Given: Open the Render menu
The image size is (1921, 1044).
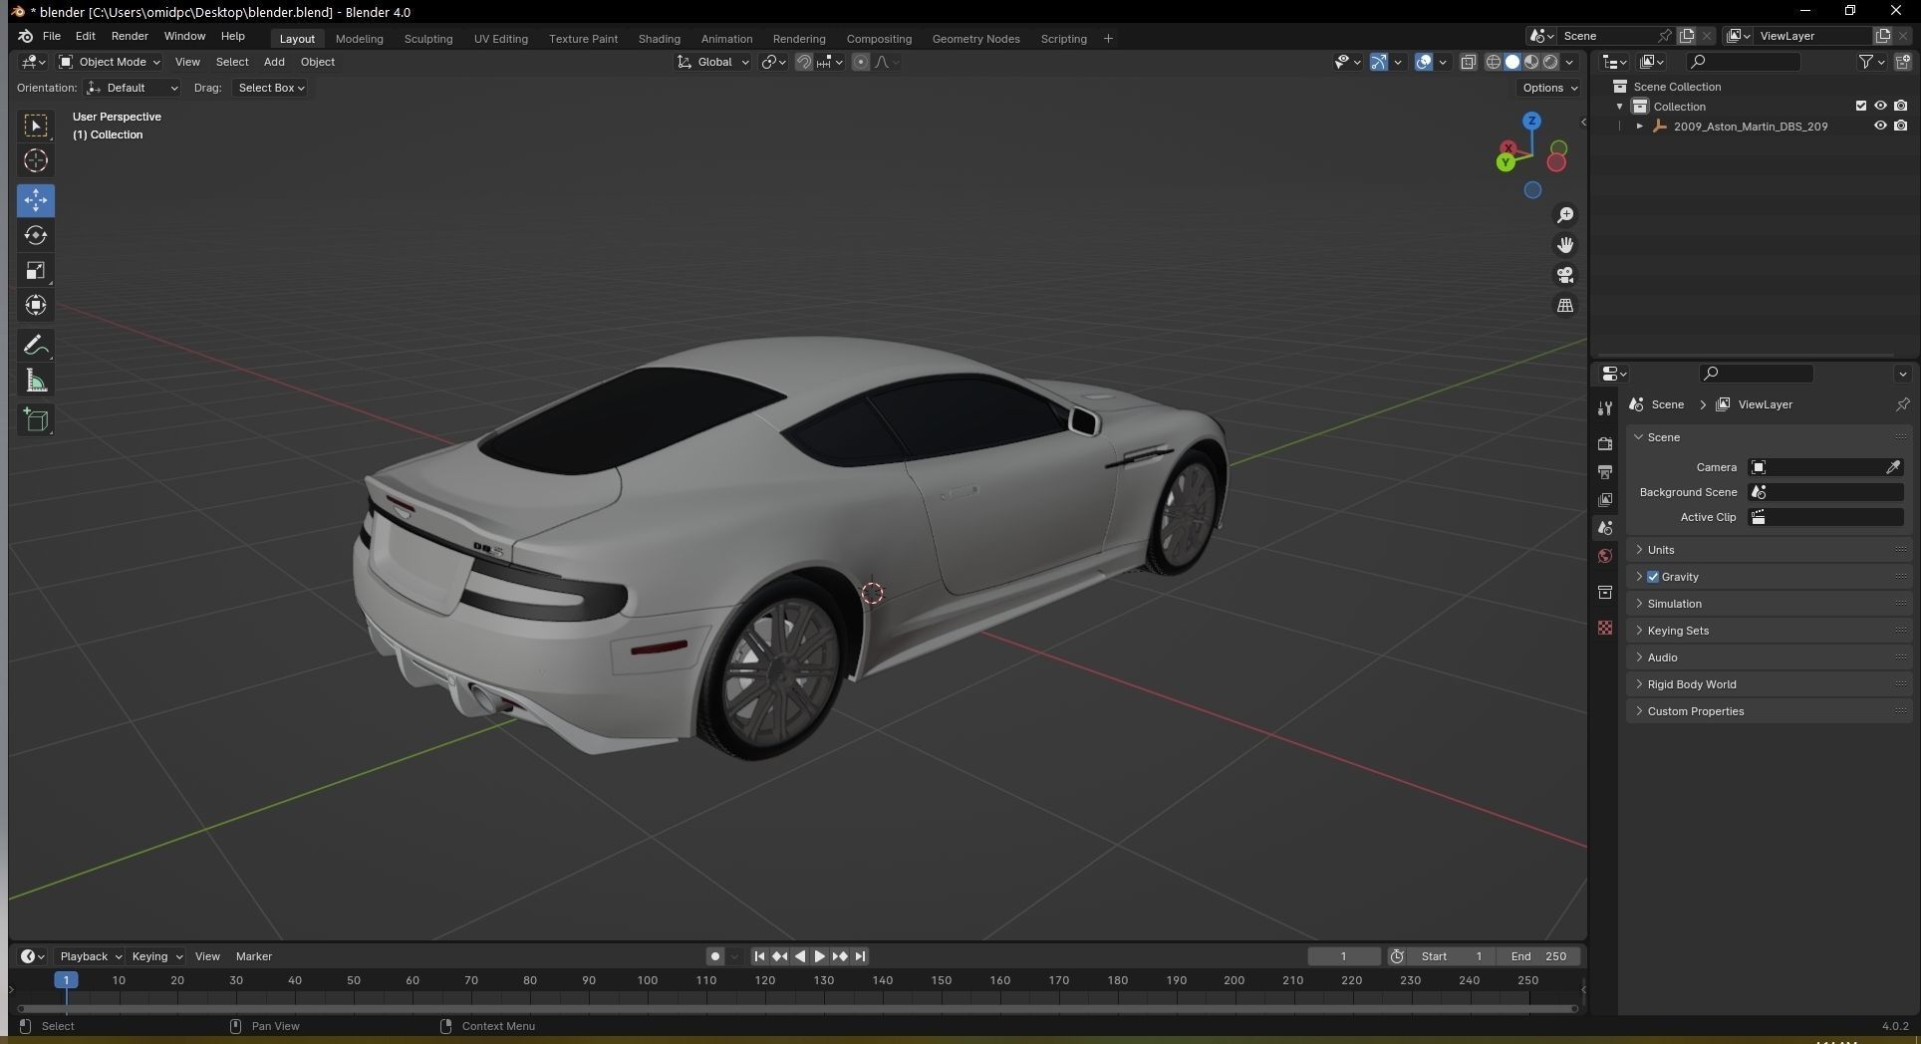Looking at the screenshot, I should (130, 36).
